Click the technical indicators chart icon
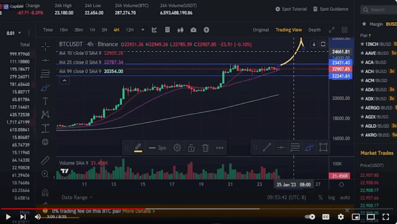The image size is (397, 224). pyautogui.click(x=154, y=30)
